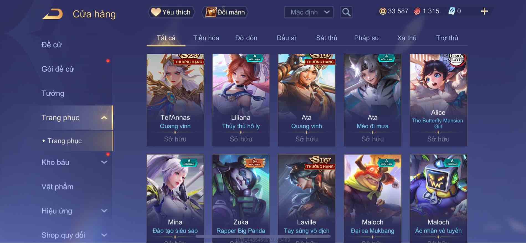Collapse the Trang phục sidebar section
This screenshot has height=243, width=526.
coord(104,118)
